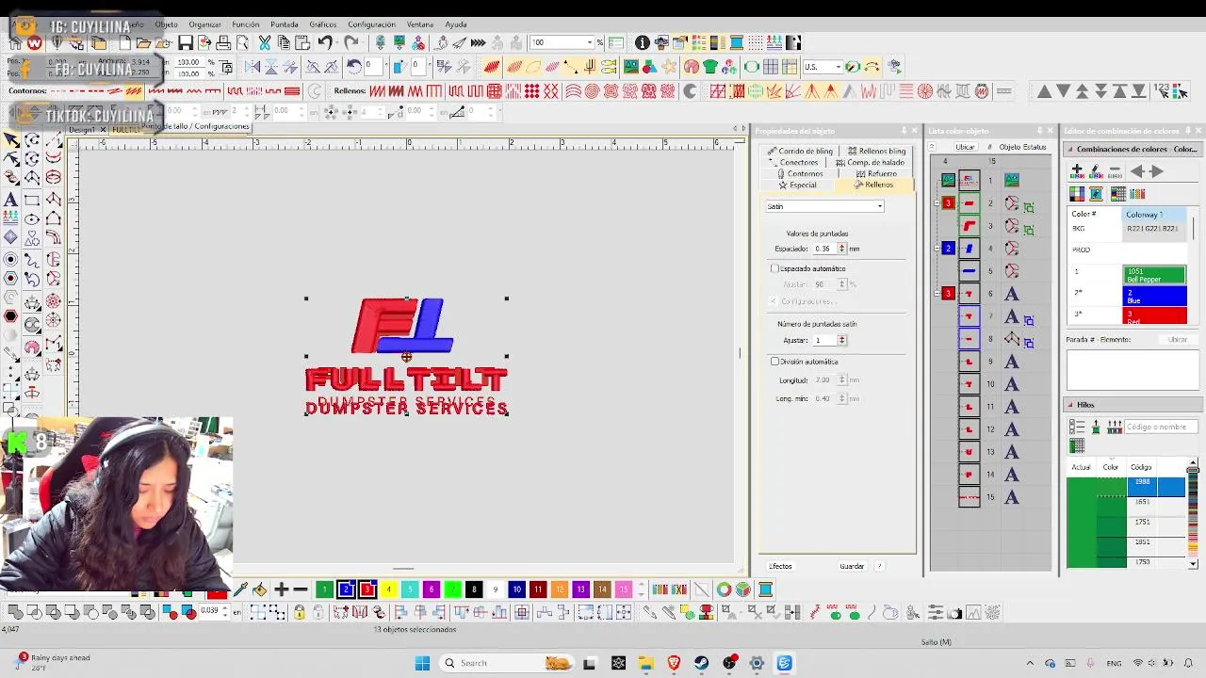This screenshot has width=1206, height=678.
Task: Open the Objeto menu
Action: coord(166,24)
